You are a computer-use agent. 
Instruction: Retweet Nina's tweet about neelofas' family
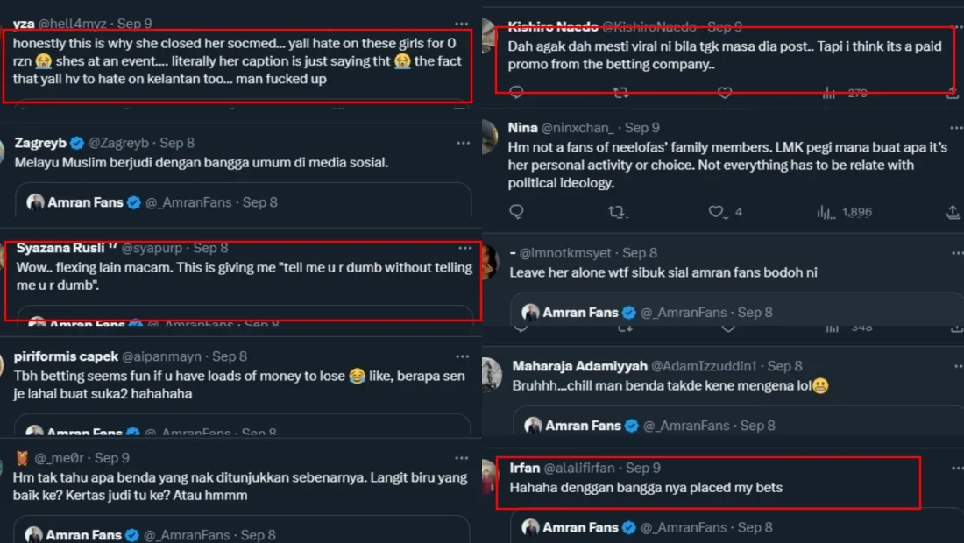618,212
